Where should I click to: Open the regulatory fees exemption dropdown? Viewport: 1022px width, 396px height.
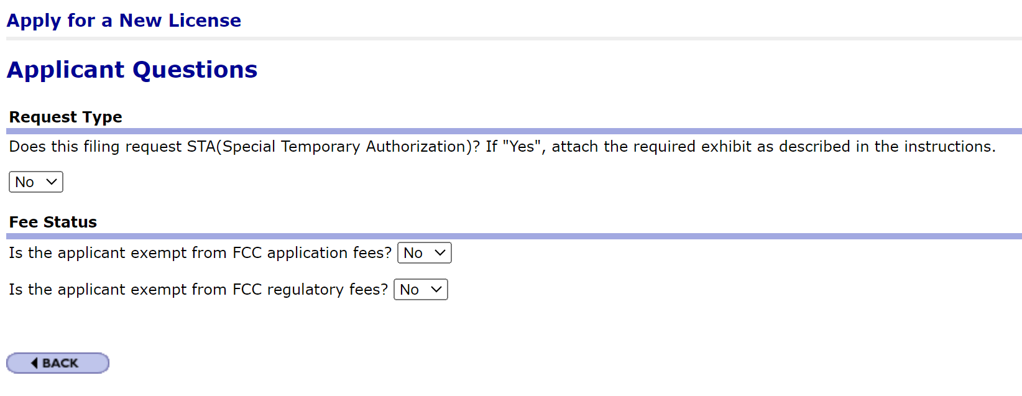(420, 290)
